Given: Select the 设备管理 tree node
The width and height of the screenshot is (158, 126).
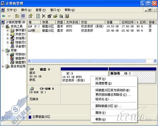Looking at the screenshot, I should pyautogui.click(x=18, y=46).
